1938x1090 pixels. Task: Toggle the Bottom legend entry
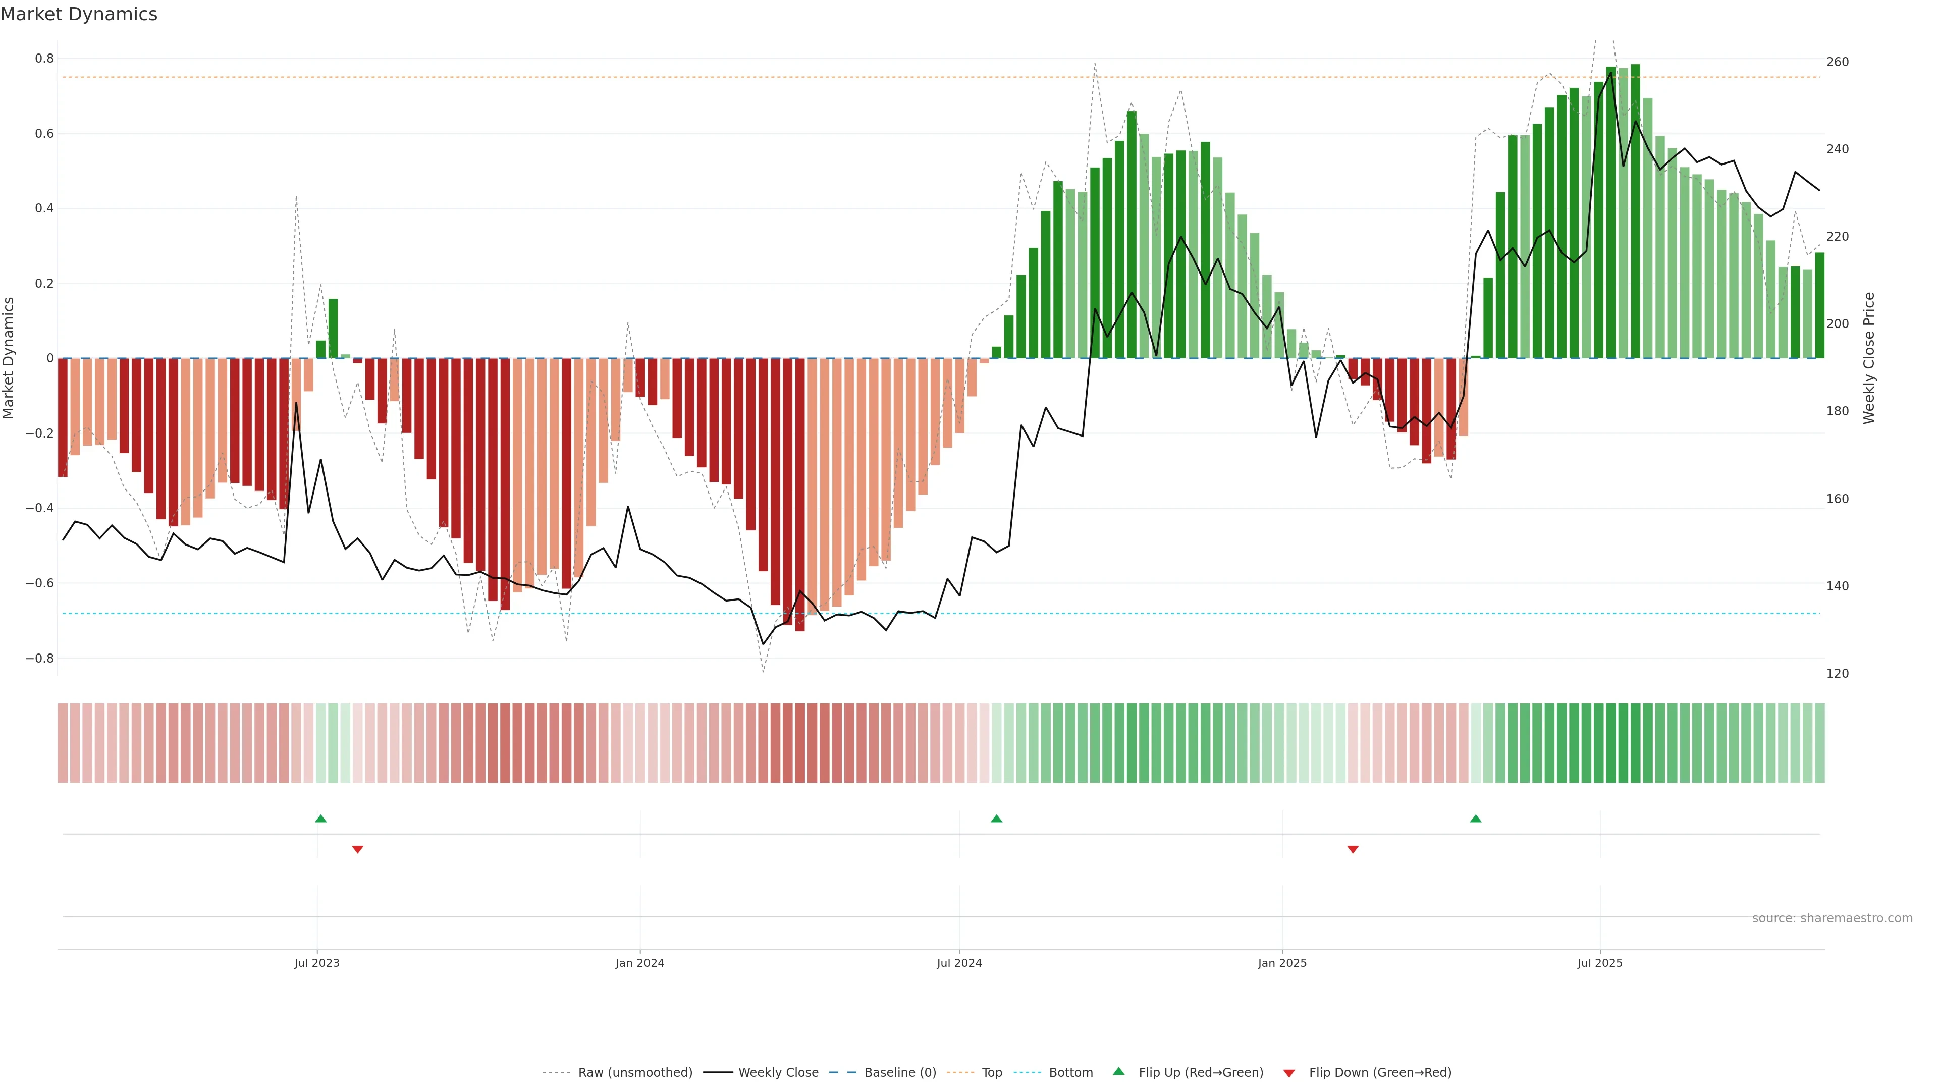(x=1070, y=1073)
